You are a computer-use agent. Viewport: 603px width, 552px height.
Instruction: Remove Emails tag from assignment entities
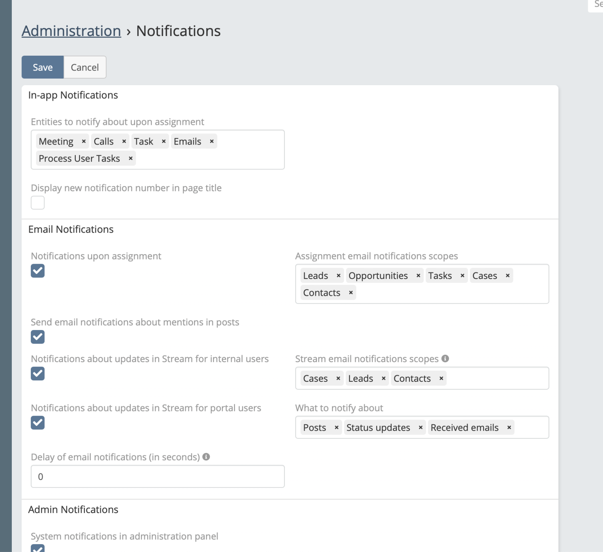click(x=212, y=141)
